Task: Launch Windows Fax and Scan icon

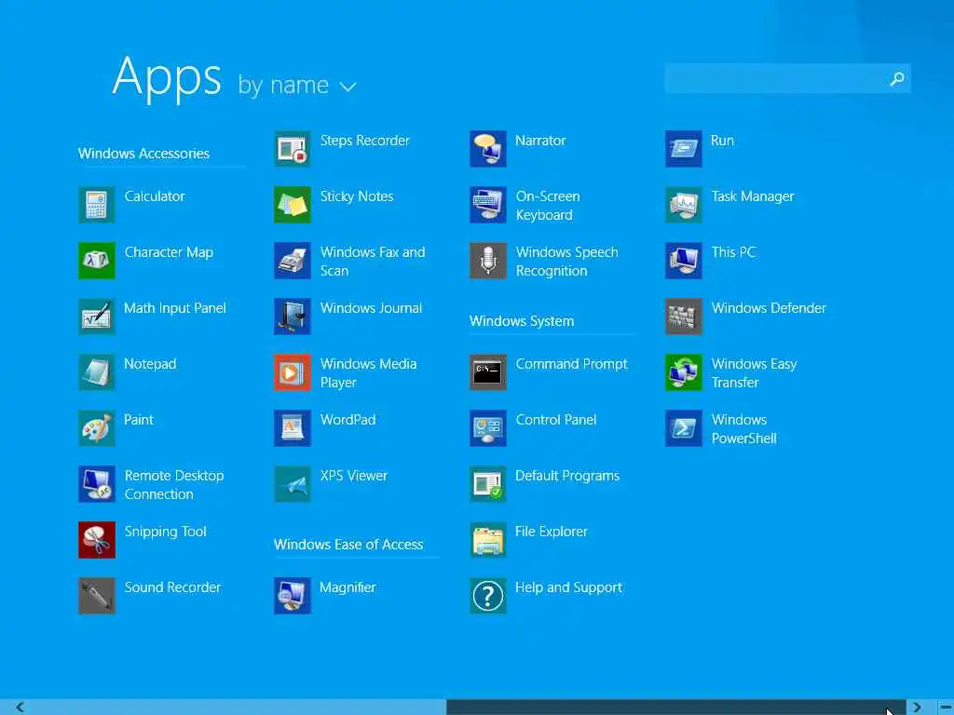Action: coord(293,261)
